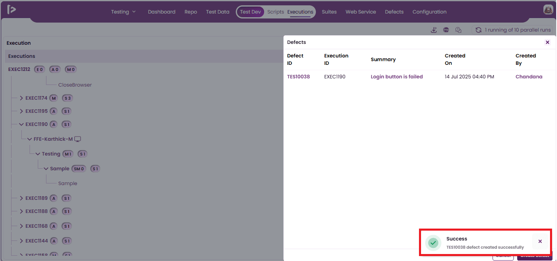This screenshot has width=557, height=261.
Task: Expand the EXEC1174 execution node
Action: (21, 98)
